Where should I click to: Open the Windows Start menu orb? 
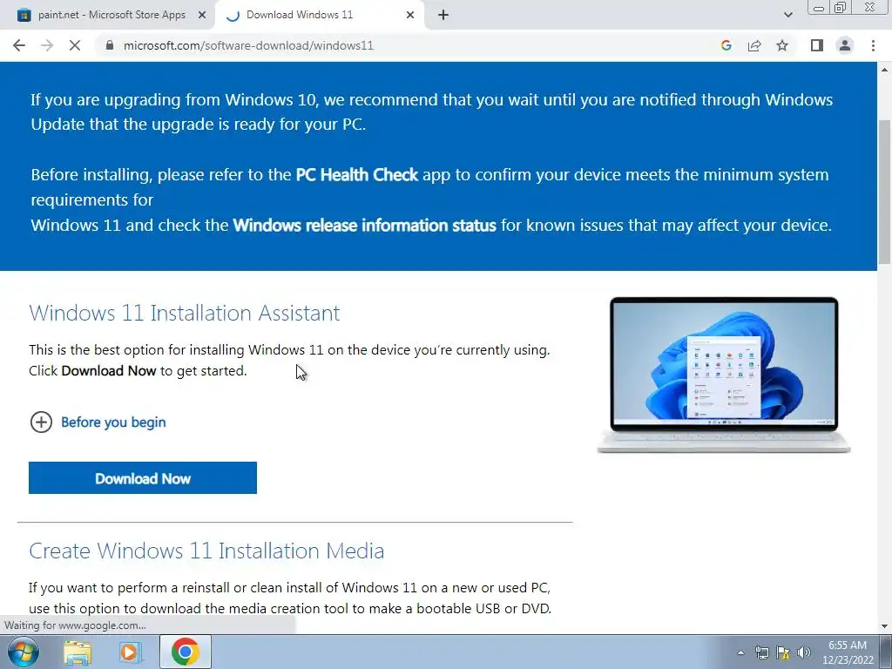[24, 652]
